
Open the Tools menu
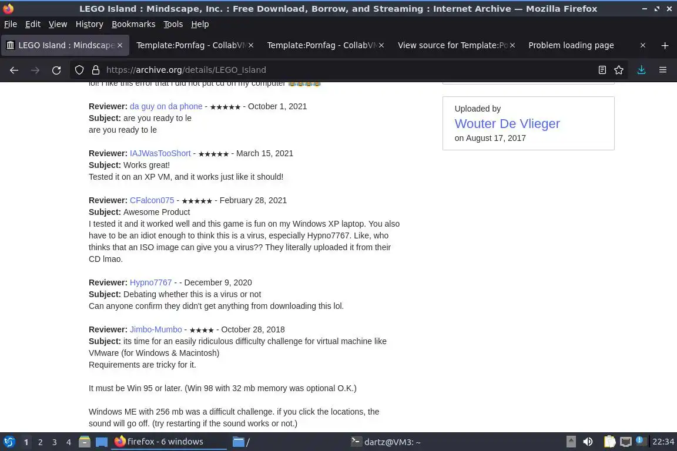point(173,24)
